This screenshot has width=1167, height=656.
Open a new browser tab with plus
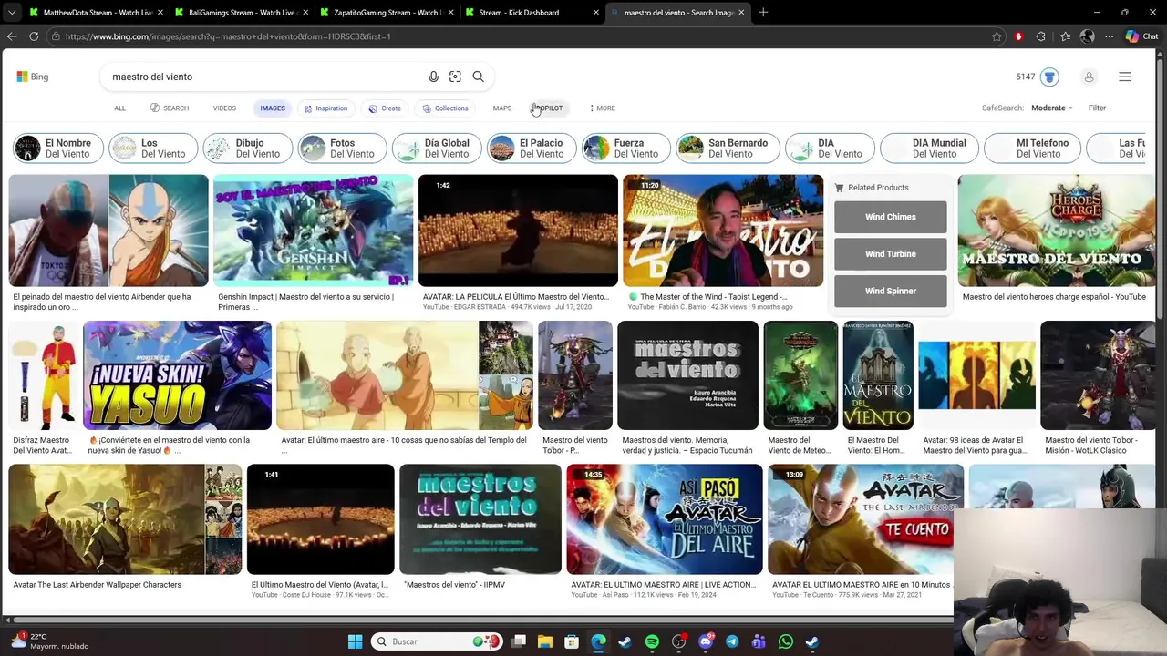(x=763, y=13)
